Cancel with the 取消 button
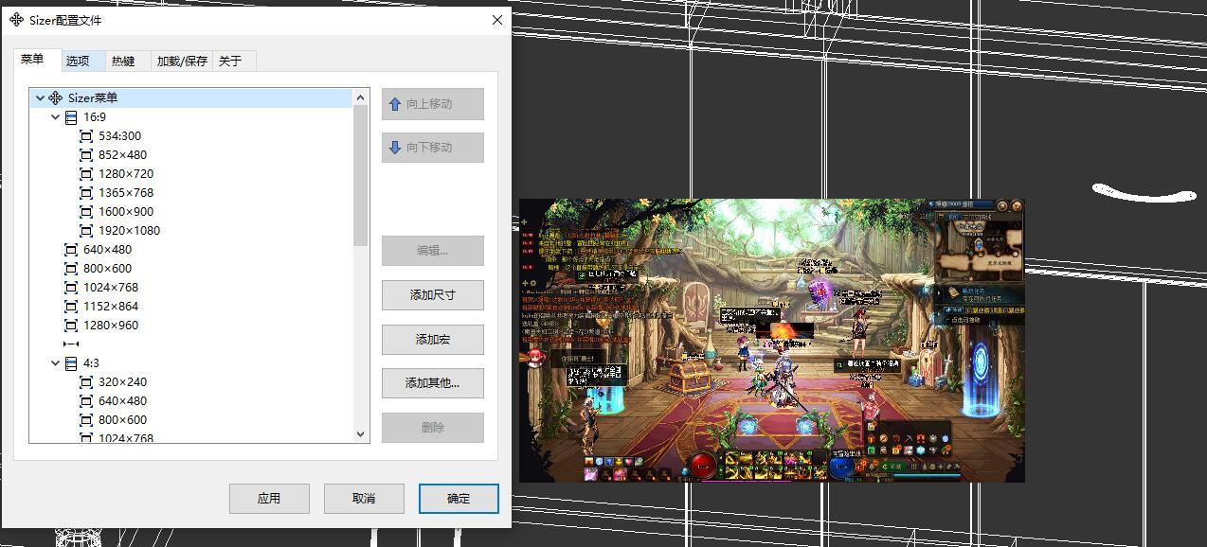Viewport: 1207px width, 547px height. pos(364,499)
